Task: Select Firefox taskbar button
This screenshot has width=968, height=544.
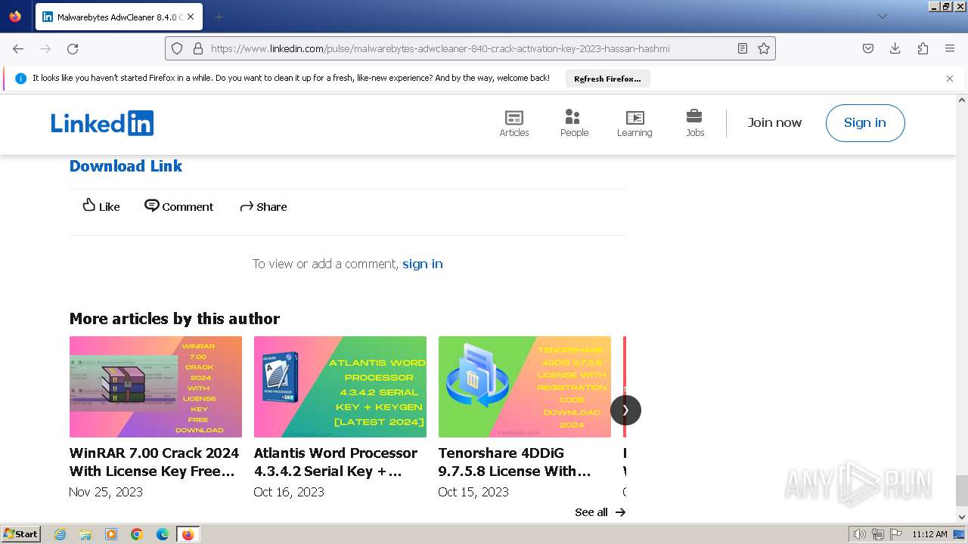Action: point(188,534)
